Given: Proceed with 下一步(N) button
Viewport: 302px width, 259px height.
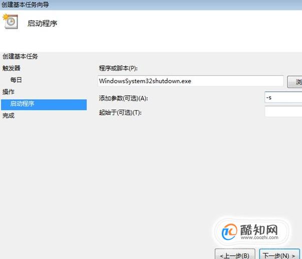Looking at the screenshot, I should [x=279, y=254].
